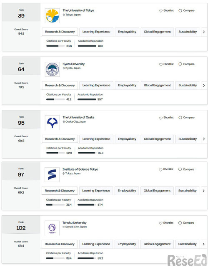This screenshot has height=267, width=208.
Task: Open the Kyoto University crest logo
Action: point(52,69)
